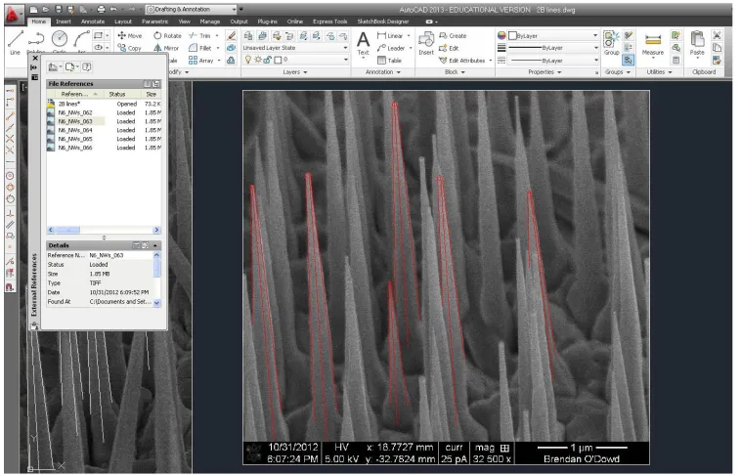Image resolution: width=741 pixels, height=475 pixels.
Task: Collapse the Details pane arrow
Action: tap(155, 245)
